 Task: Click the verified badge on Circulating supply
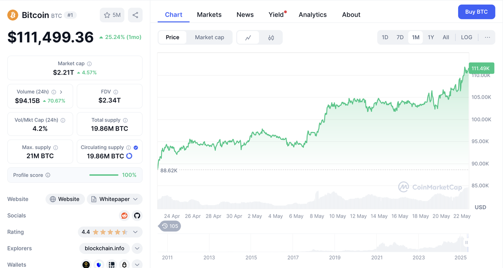click(x=136, y=147)
